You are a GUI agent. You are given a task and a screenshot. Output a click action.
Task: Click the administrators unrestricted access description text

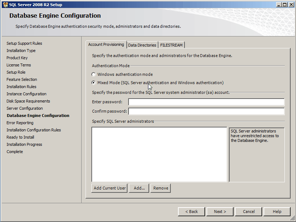tap(254, 136)
